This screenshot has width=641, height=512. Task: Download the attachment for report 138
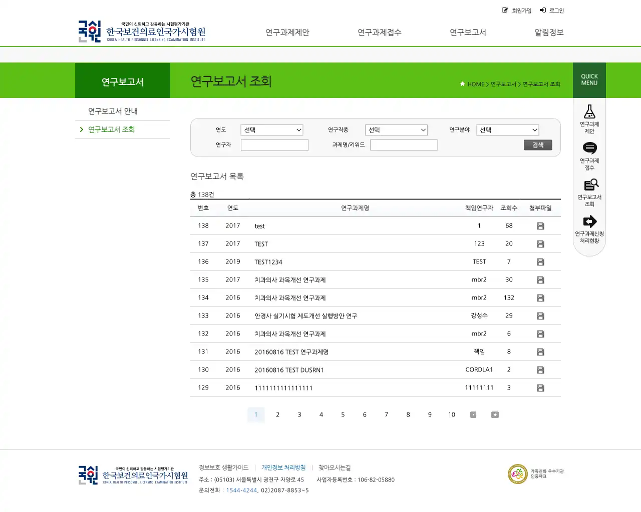540,226
